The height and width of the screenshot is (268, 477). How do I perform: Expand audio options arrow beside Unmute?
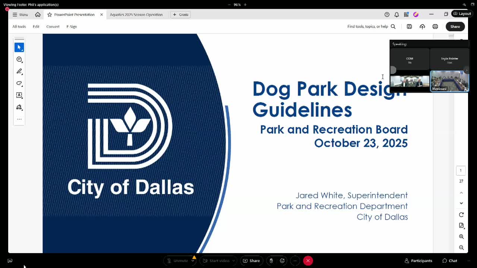193,261
